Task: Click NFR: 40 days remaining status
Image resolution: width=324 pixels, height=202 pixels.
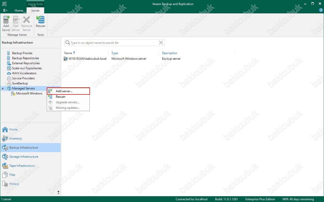Action: [x=298, y=199]
